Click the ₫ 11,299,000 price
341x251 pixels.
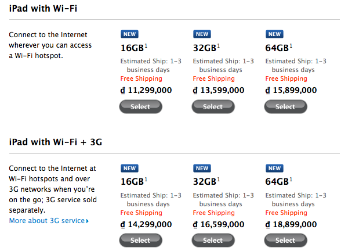[146, 90]
